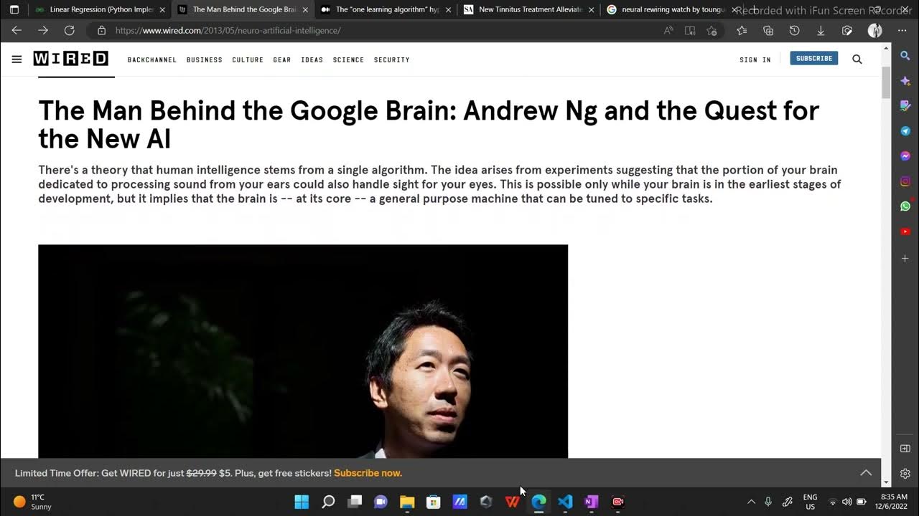
Task: Open Edge sidebar search
Action: tap(905, 56)
